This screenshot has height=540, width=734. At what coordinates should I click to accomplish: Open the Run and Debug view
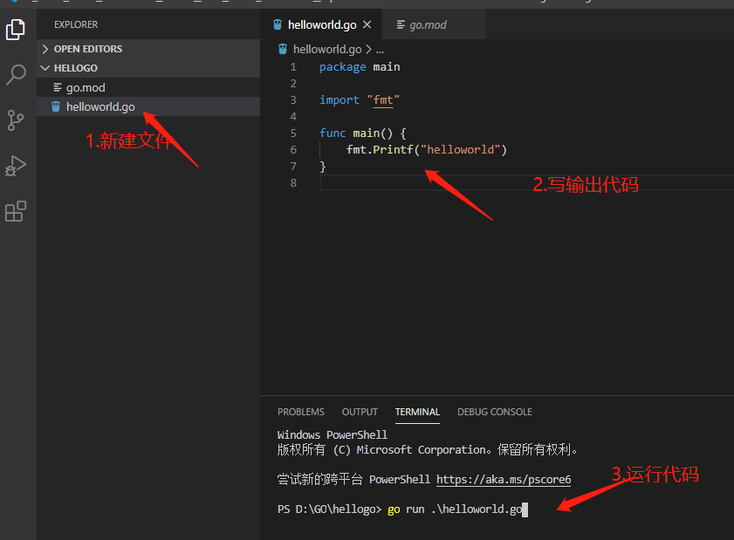[16, 166]
